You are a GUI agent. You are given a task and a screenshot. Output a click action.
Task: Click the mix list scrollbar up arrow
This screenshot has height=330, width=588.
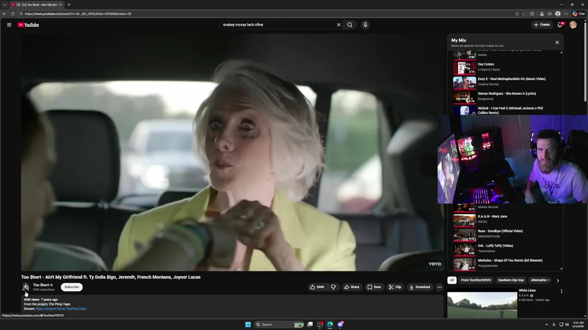(561, 53)
